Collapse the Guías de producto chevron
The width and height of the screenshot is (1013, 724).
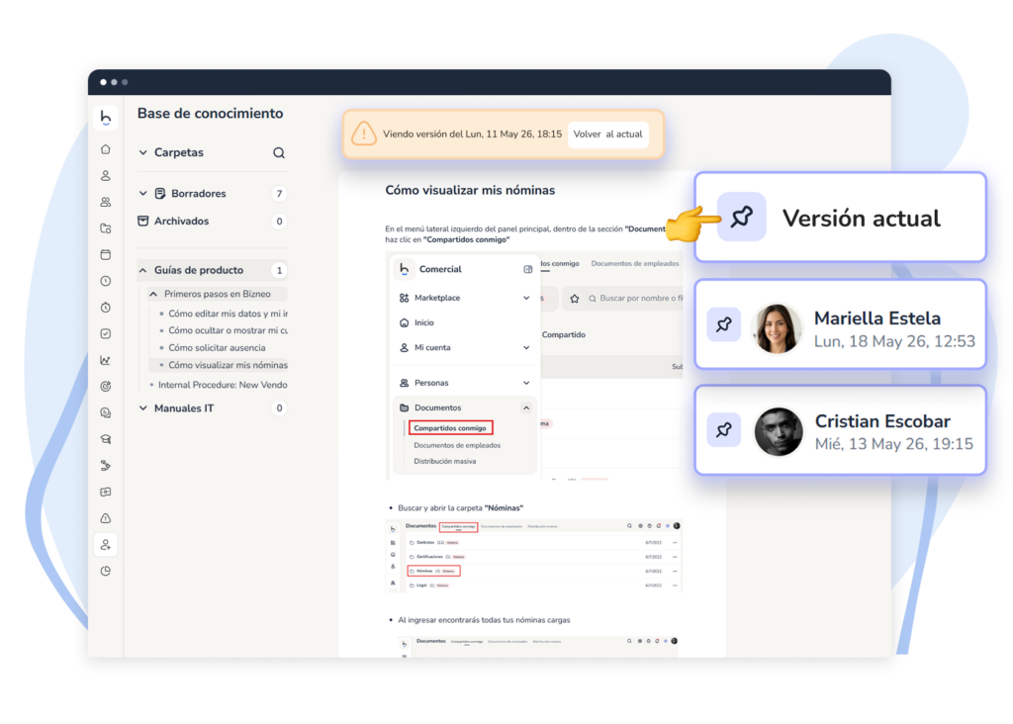[143, 270]
